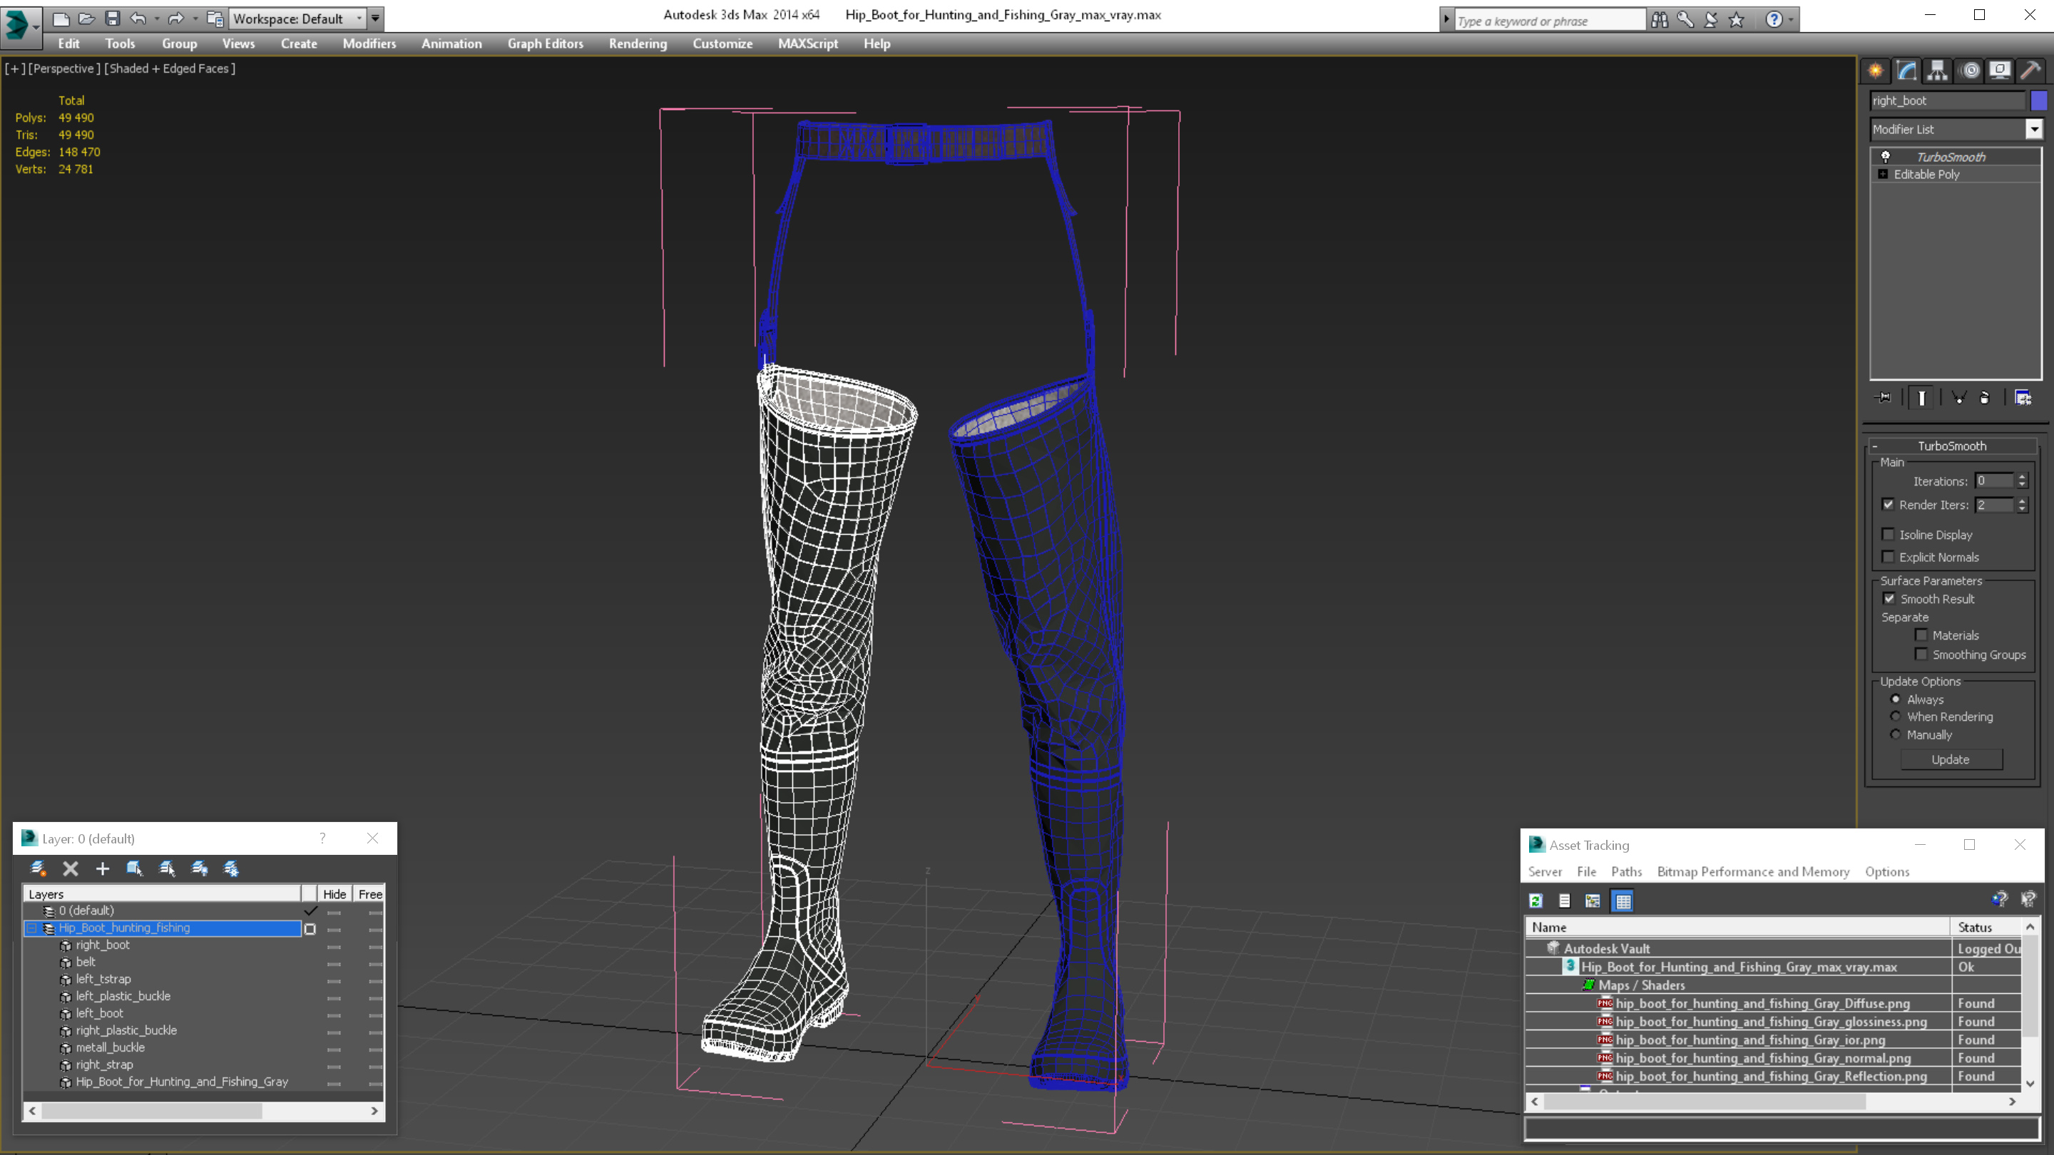Viewport: 2054px width, 1155px height.
Task: Open the Modify command panel tab
Action: [x=1906, y=71]
